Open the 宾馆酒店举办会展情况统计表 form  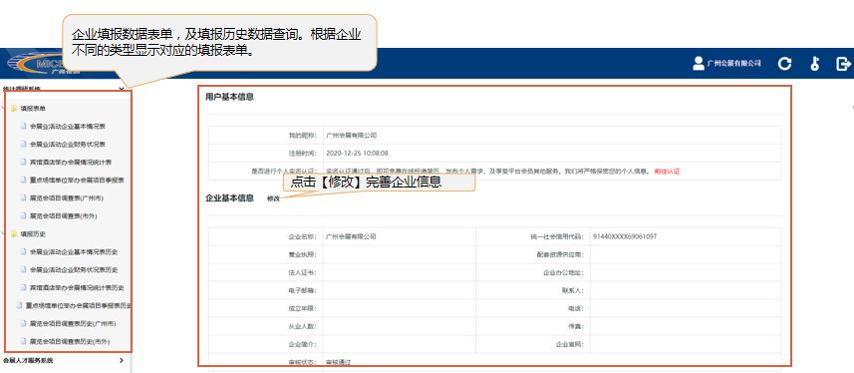coord(71,162)
